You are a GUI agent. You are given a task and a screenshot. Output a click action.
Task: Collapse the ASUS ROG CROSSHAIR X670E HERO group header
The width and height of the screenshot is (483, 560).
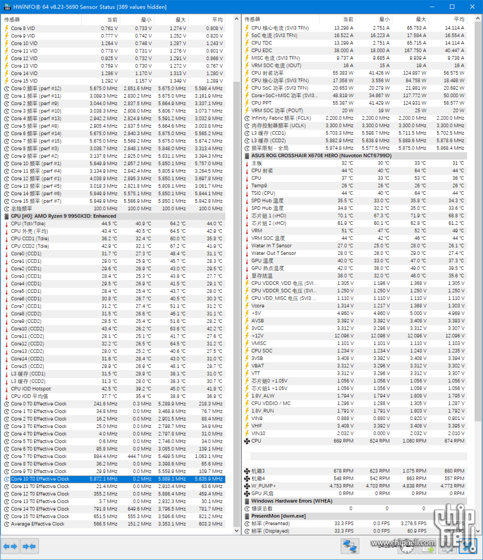pyautogui.click(x=354, y=156)
